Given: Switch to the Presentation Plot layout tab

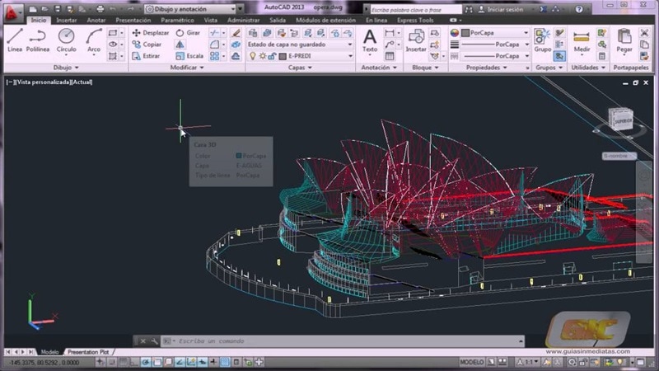Looking at the screenshot, I should 88,352.
